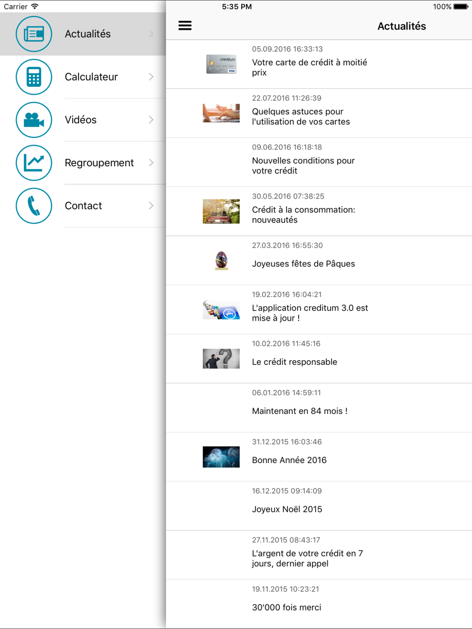The image size is (472, 629).
Task: Open the Actualités newspaper icon
Action: [x=34, y=34]
